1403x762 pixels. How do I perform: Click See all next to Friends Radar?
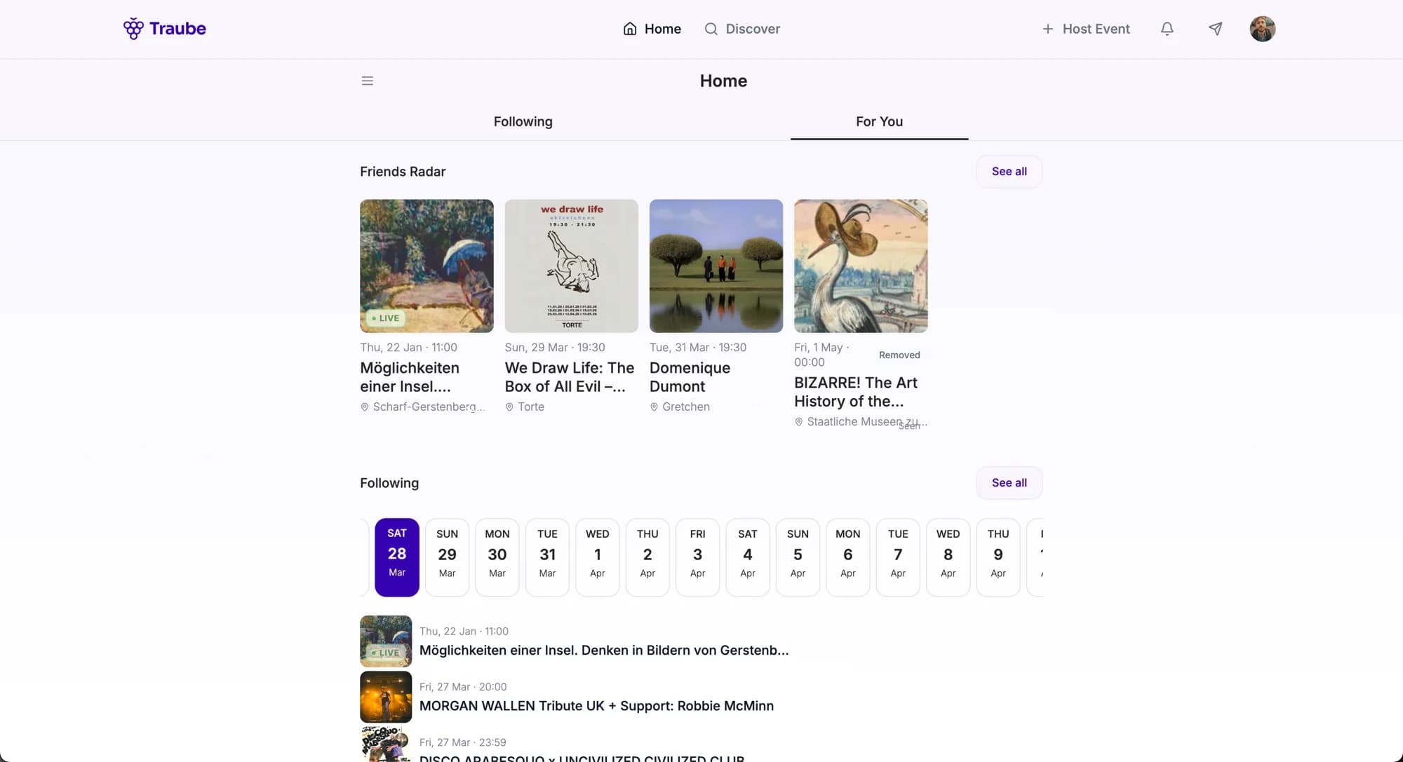(1009, 171)
